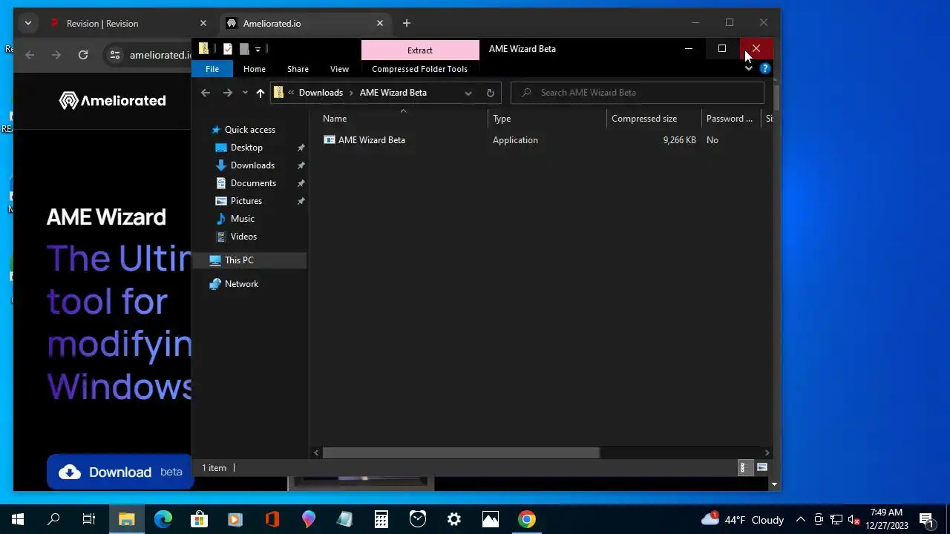Click Downloads in the address breadcrumb
This screenshot has width=950, height=534.
pos(321,93)
